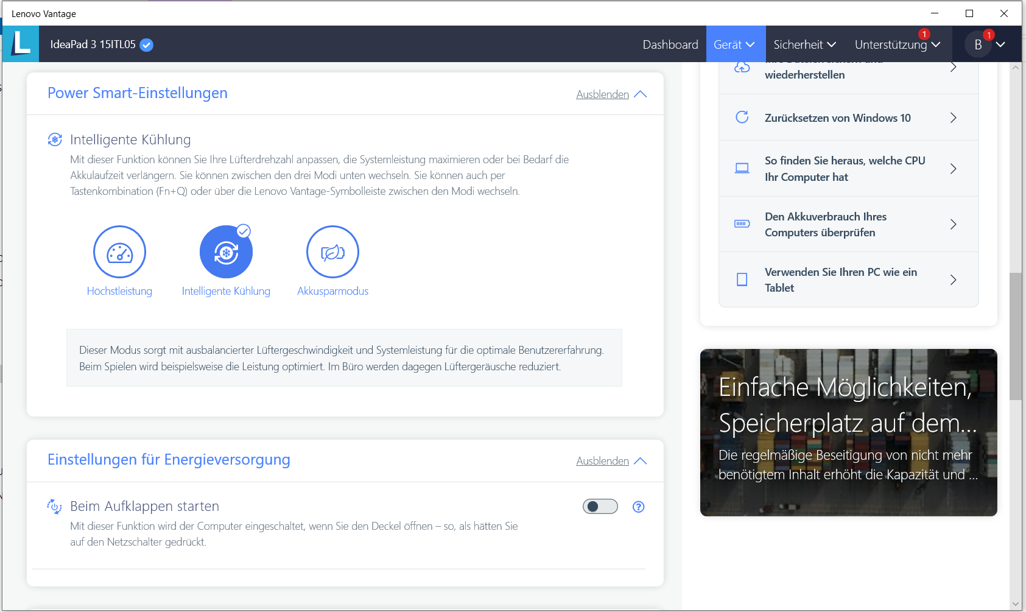Screen dimensions: 1026x612
Task: Click the Beim Aufklappen starten title
Action: pos(144,506)
